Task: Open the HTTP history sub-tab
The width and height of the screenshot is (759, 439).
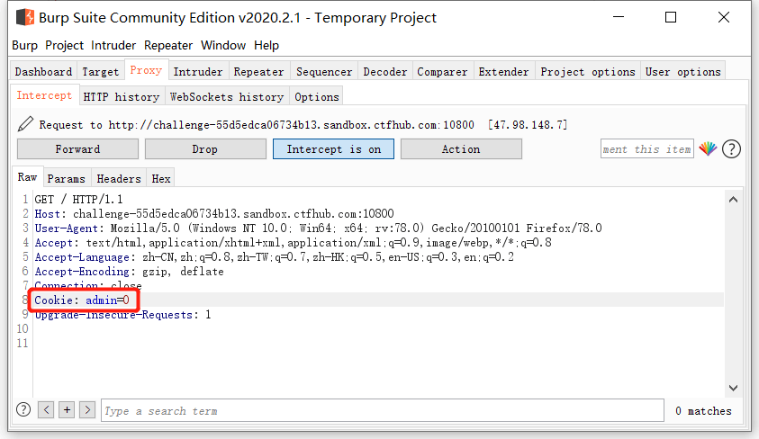Action: pyautogui.click(x=122, y=96)
